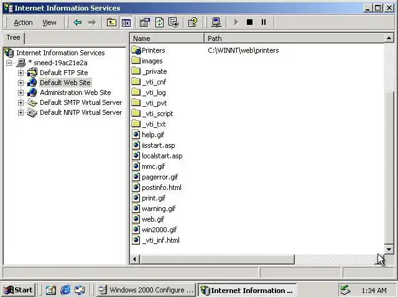The height and width of the screenshot is (298, 398).
Task: Toggle the show/hide console tree button
Action: pos(126,23)
